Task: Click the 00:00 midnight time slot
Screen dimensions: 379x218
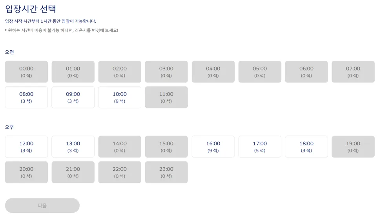Action: click(x=26, y=72)
